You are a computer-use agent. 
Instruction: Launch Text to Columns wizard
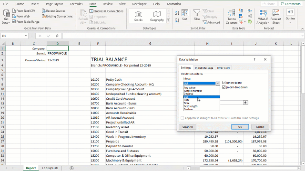pyautogui.click(x=232, y=17)
